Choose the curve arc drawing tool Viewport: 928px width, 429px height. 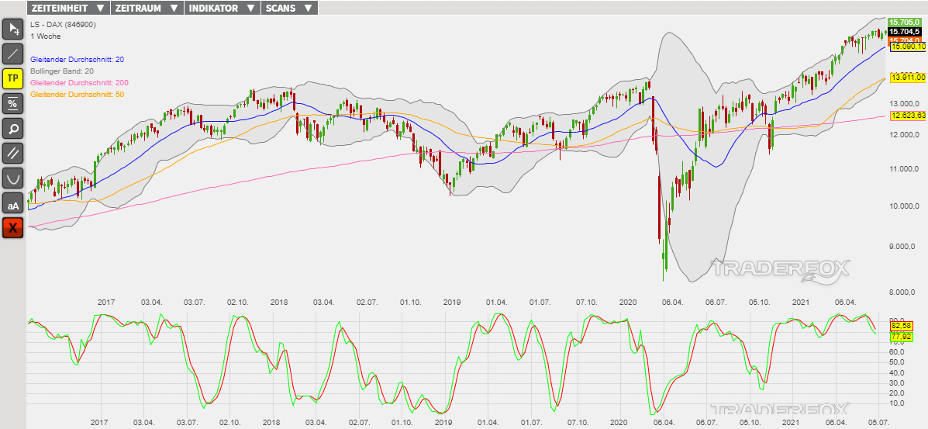coord(13,178)
